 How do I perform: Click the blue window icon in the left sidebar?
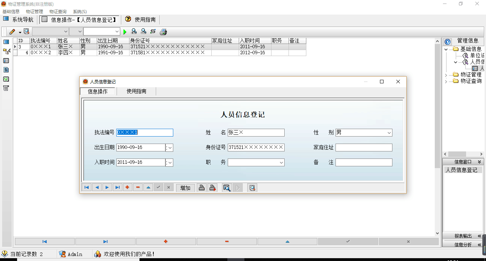[x=6, y=42]
